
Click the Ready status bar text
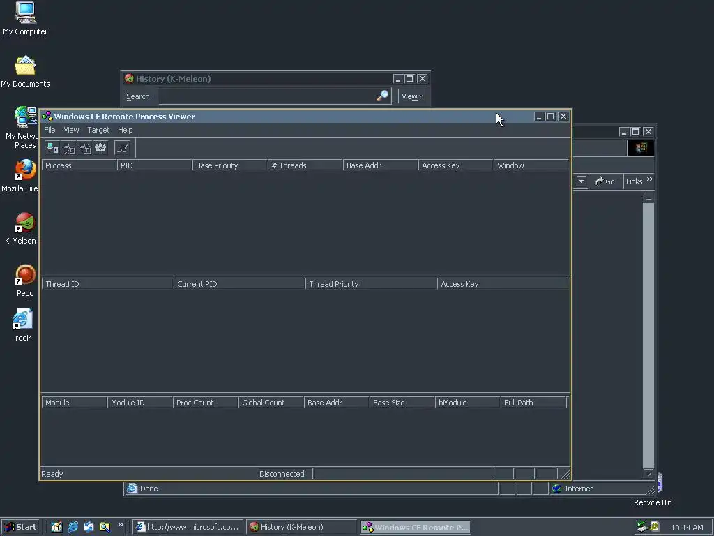[x=52, y=474]
